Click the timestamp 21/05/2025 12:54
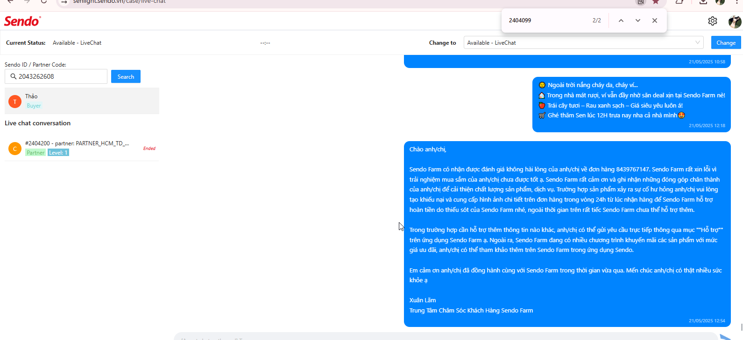 pos(707,321)
